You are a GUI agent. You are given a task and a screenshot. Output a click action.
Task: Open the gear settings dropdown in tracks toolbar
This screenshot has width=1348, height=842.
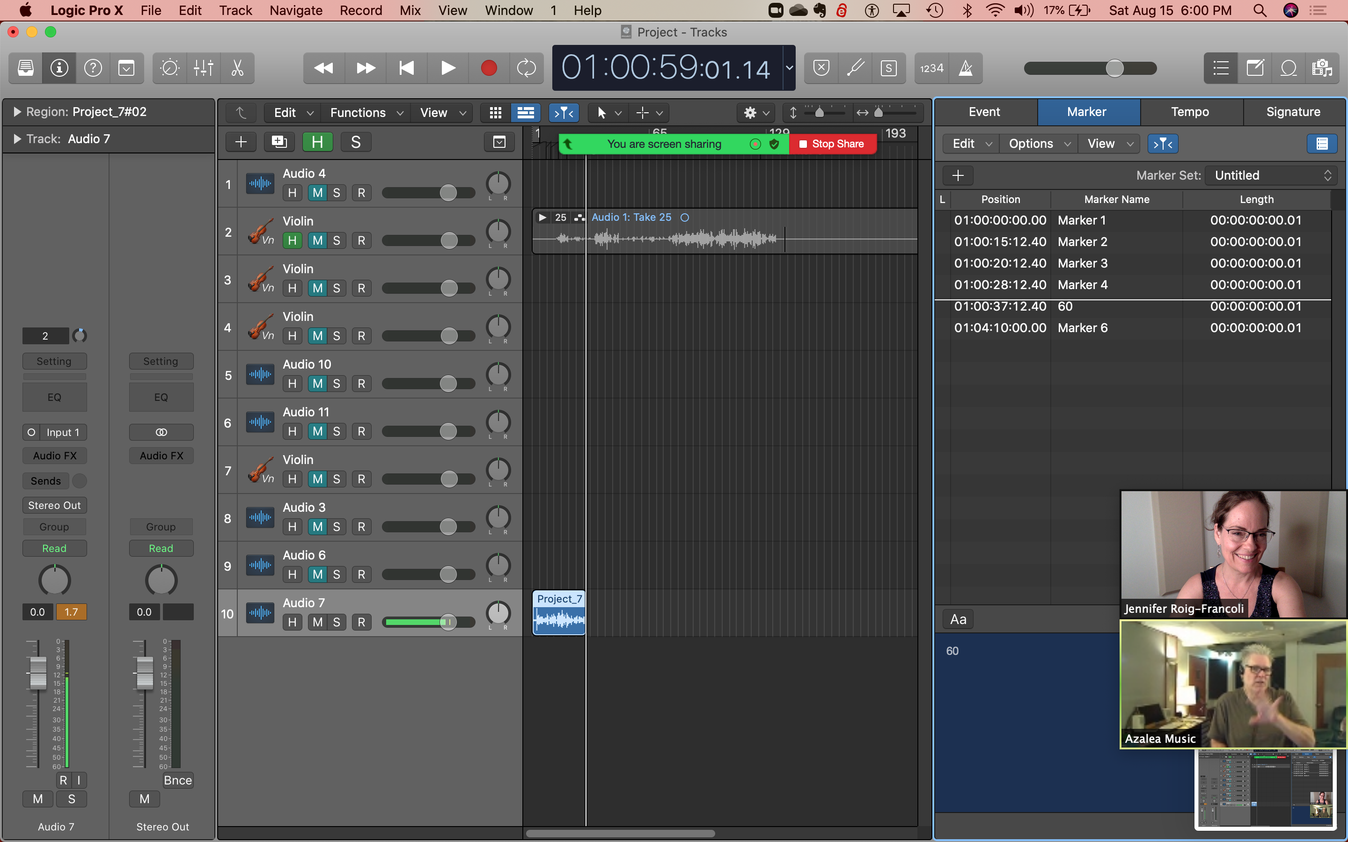click(756, 113)
